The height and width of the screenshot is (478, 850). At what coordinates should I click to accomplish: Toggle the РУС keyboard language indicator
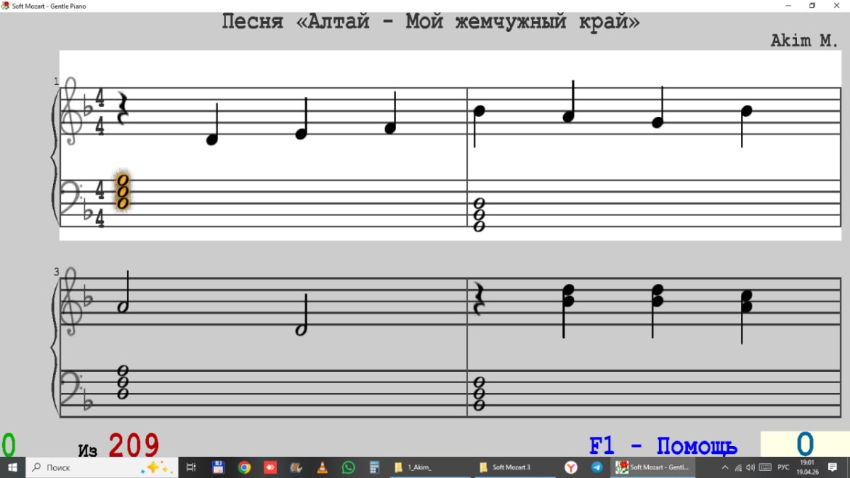tap(783, 467)
